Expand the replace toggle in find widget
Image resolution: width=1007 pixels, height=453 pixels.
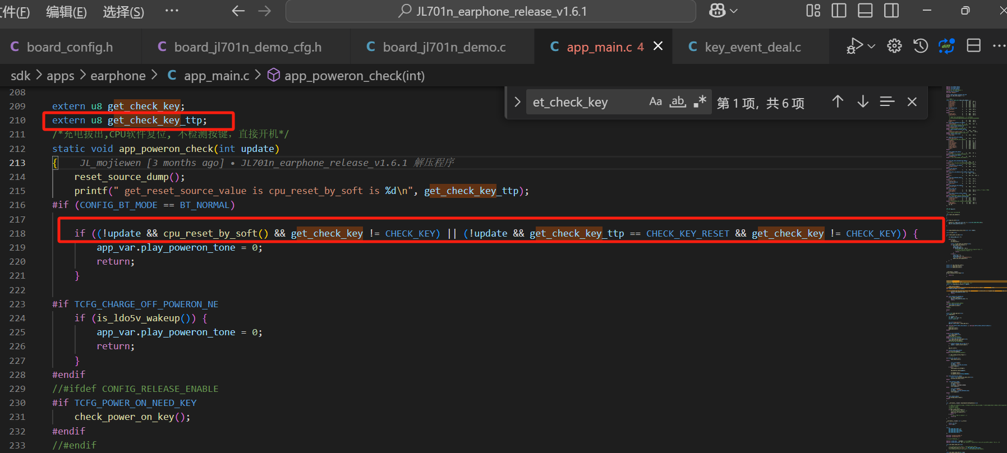pos(517,102)
